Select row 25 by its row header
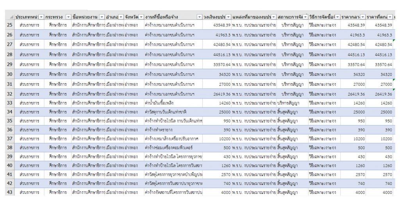The height and width of the screenshot is (199, 400). tap(9, 25)
